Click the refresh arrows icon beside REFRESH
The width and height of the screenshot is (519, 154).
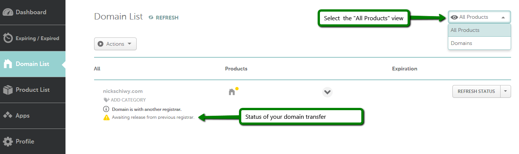[151, 17]
